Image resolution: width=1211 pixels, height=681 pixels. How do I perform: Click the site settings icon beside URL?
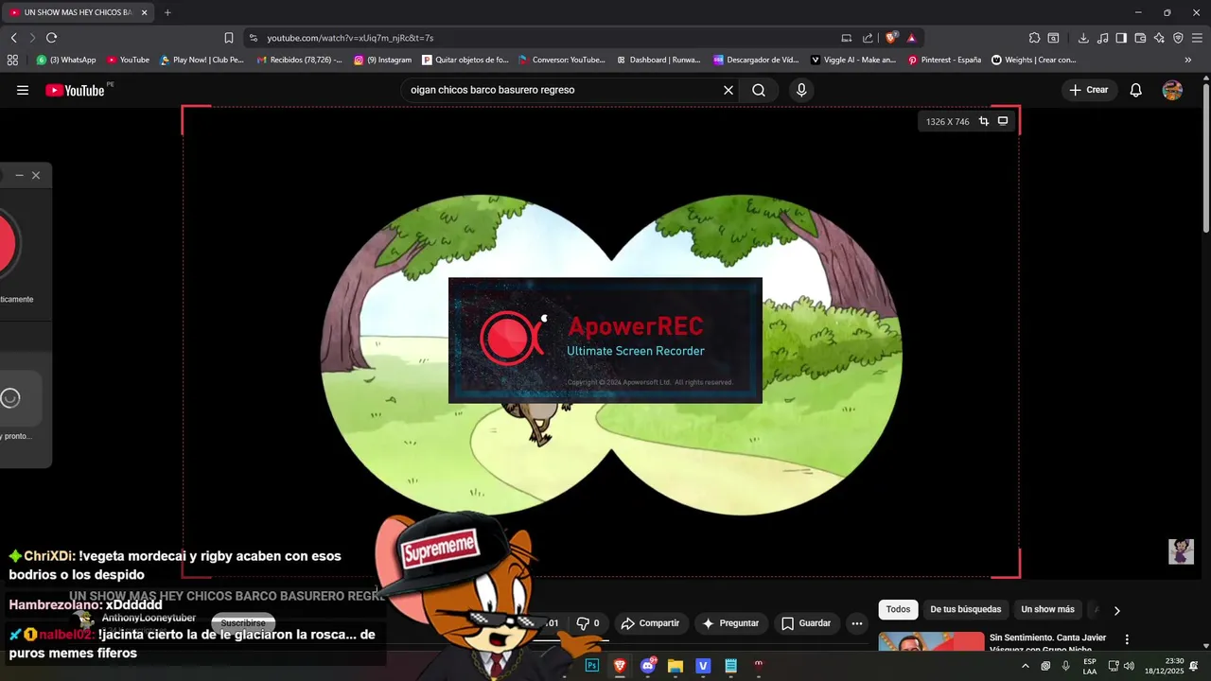coord(253,38)
